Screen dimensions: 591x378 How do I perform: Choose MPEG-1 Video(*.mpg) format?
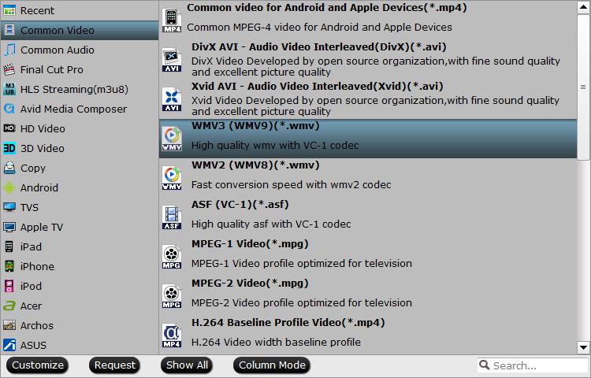tap(368, 257)
